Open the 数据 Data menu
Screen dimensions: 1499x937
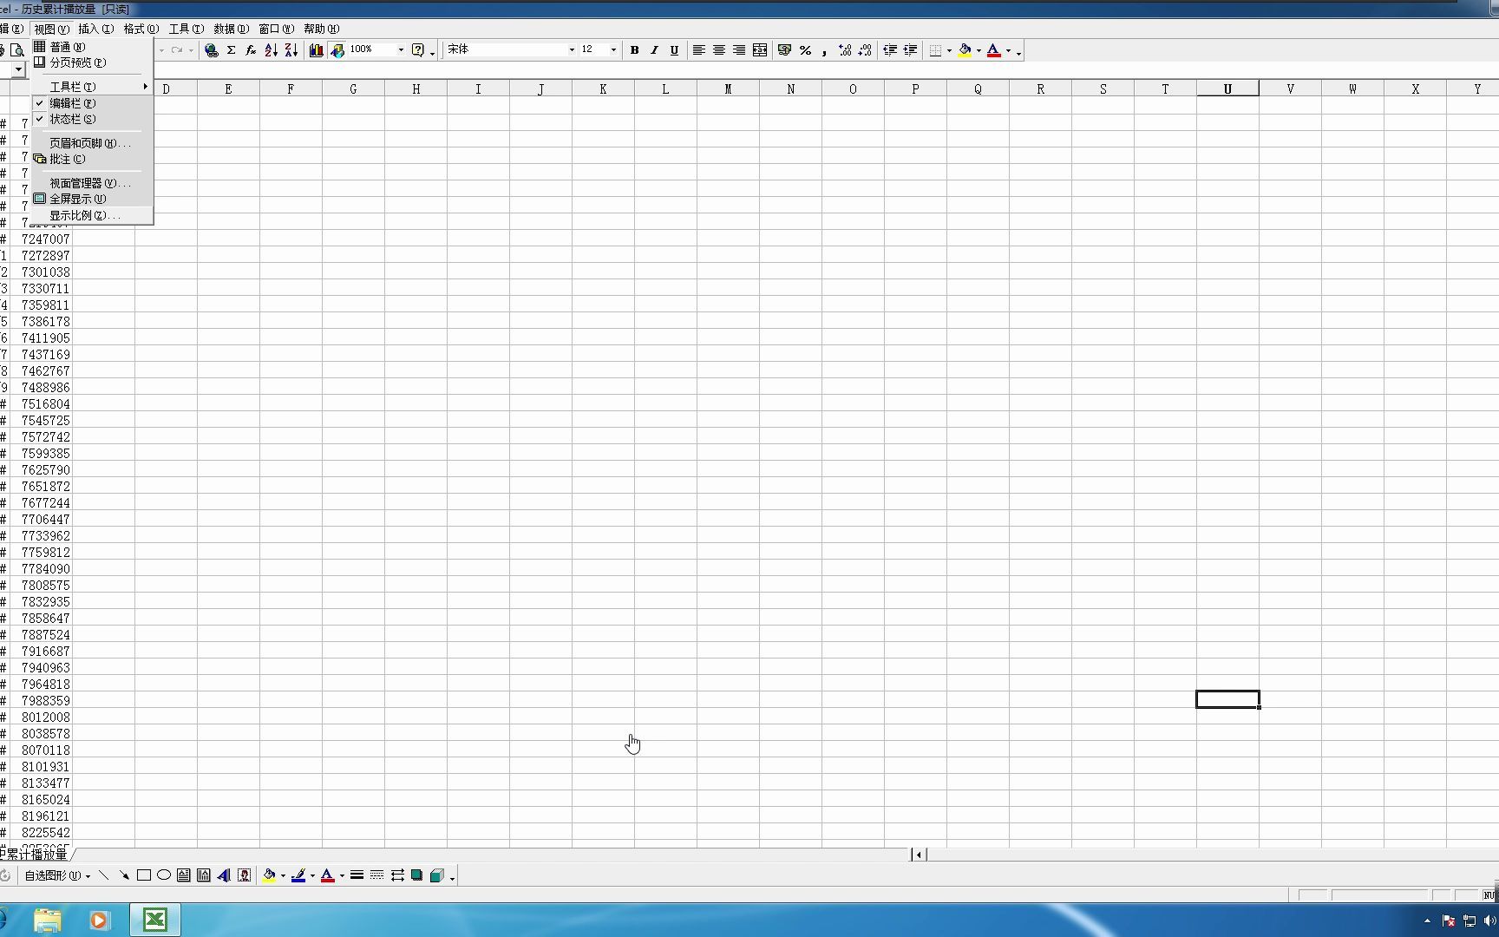tap(231, 29)
